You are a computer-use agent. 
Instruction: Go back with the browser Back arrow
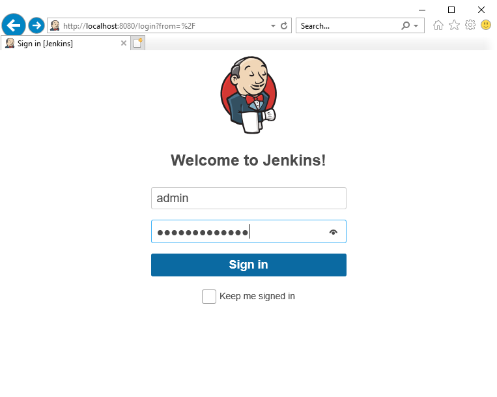tap(14, 25)
